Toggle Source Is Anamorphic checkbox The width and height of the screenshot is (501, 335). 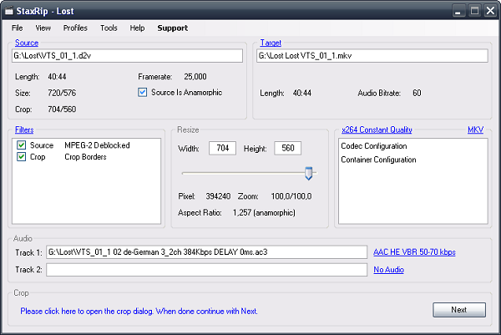[143, 93]
